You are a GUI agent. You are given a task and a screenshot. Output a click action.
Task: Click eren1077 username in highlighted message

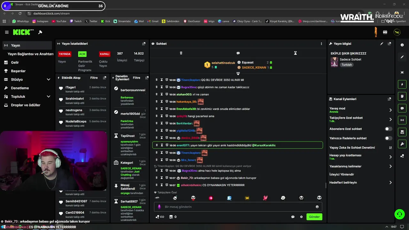point(183,145)
